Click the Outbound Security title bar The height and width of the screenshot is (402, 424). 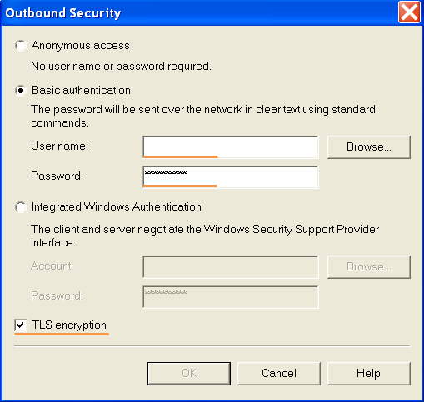coord(200,12)
